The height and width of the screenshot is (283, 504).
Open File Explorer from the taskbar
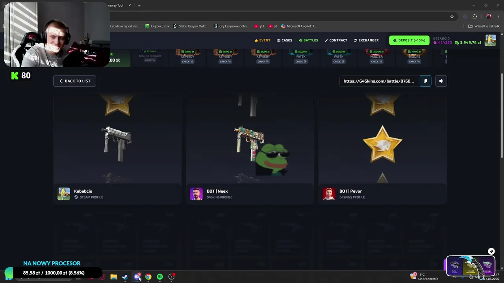pyautogui.click(x=113, y=277)
